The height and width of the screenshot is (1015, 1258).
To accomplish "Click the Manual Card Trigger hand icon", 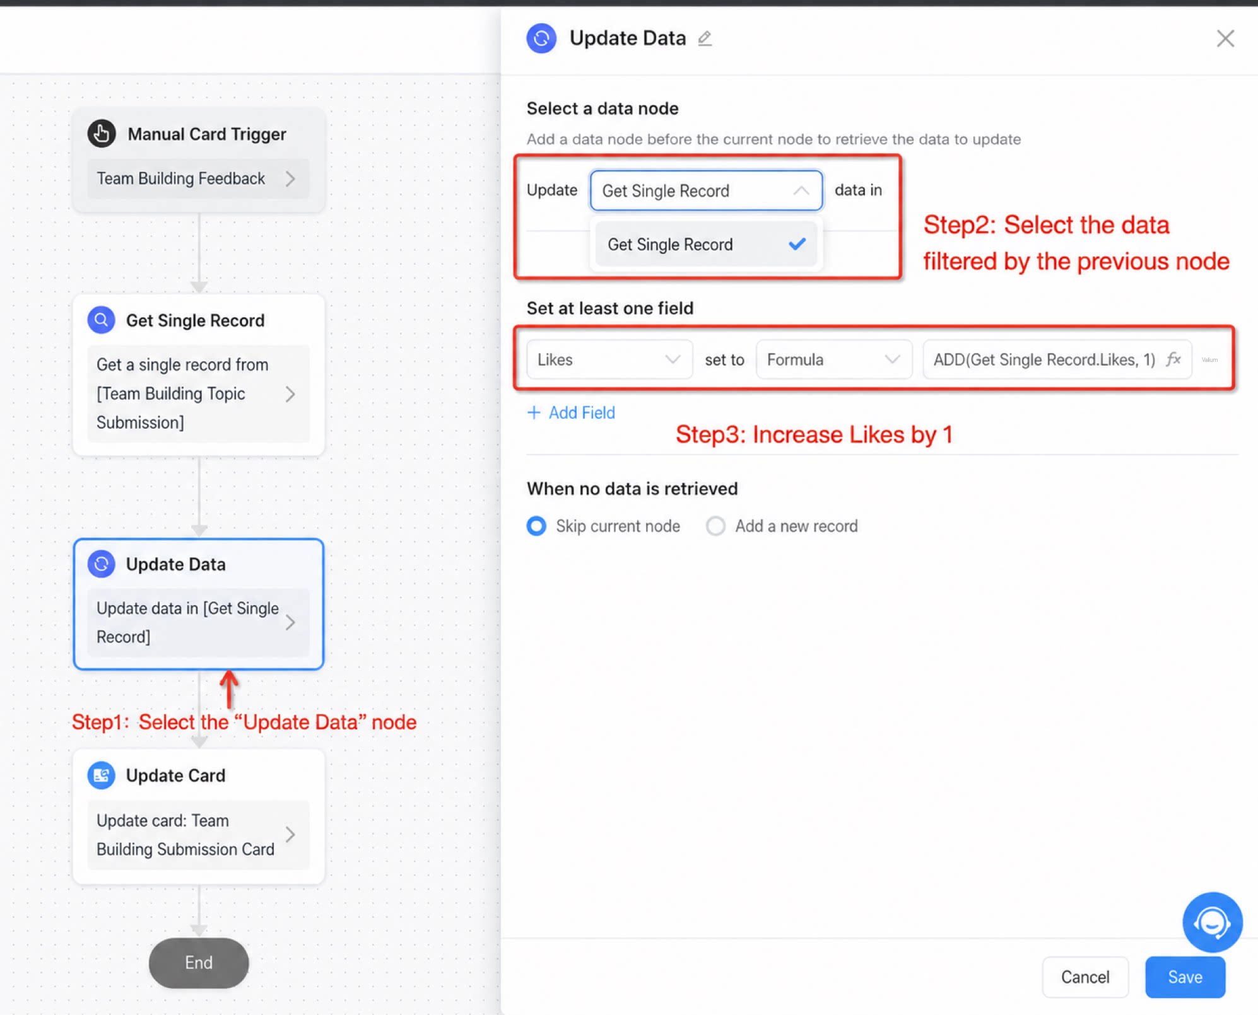I will point(101,134).
